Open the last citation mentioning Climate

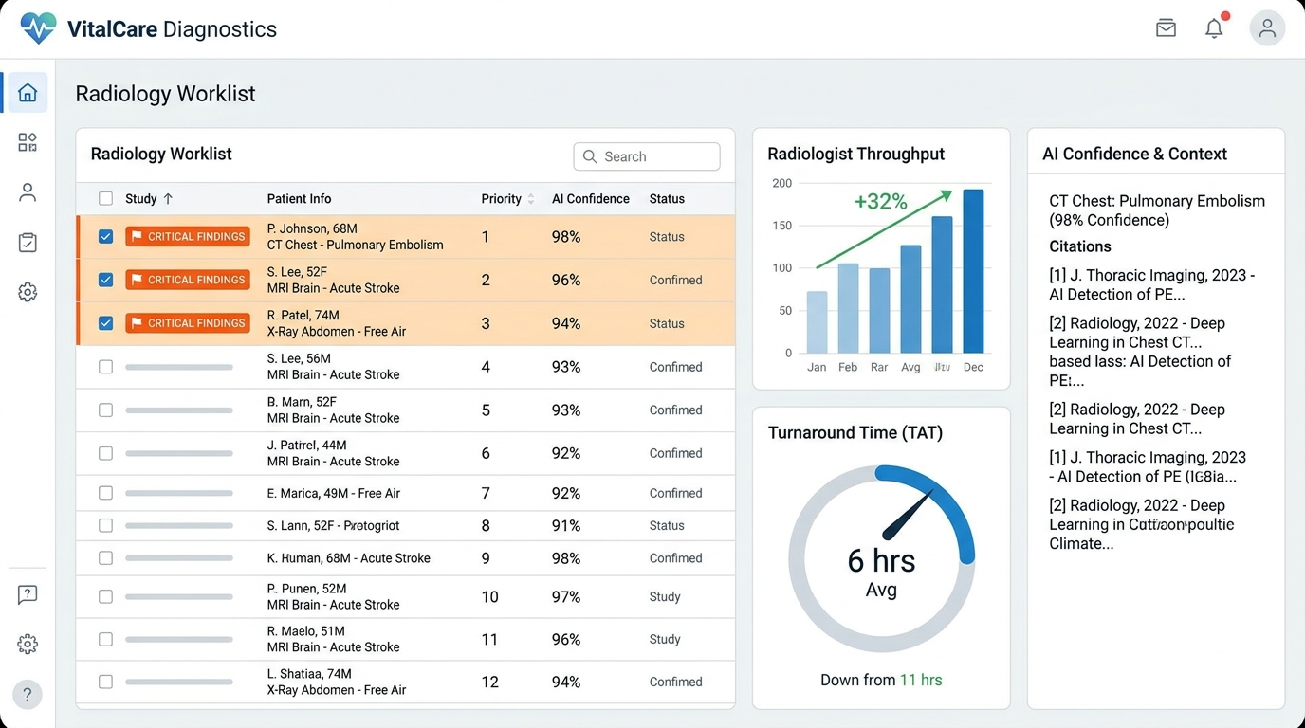[1142, 524]
